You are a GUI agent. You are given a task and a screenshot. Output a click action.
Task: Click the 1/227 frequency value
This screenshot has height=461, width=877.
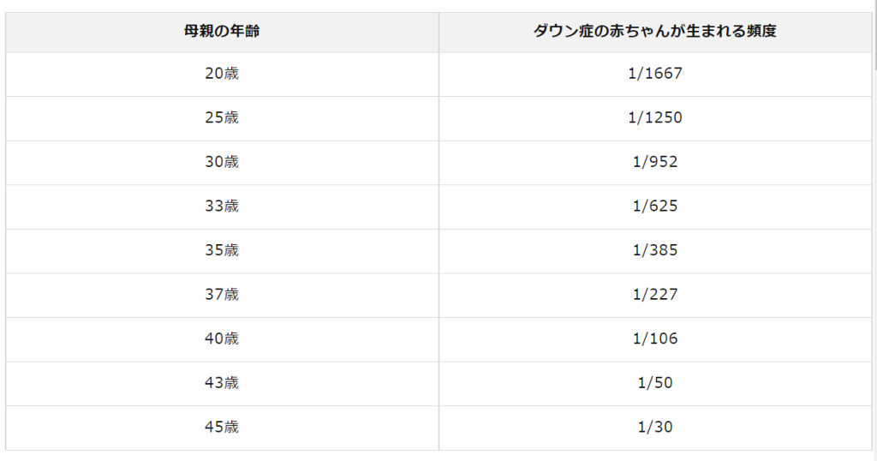(x=655, y=295)
